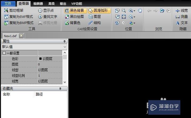
Task: Toggle 黑白绘图 black and white drawing
Action: [74, 17]
